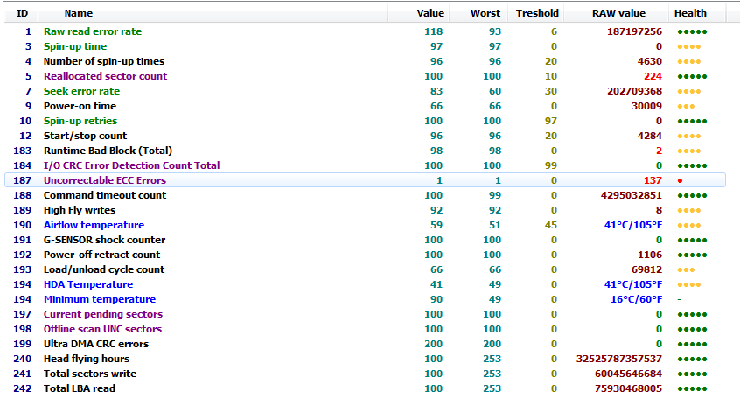Click health dots for Airflow temperature

(x=689, y=225)
